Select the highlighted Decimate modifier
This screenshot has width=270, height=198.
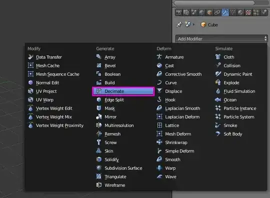click(123, 91)
